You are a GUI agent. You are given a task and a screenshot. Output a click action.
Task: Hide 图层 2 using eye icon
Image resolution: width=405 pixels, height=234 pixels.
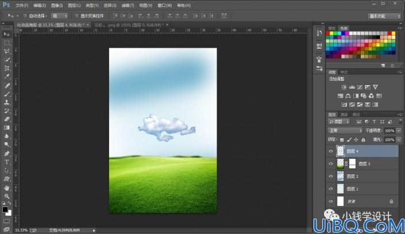pyautogui.click(x=331, y=176)
